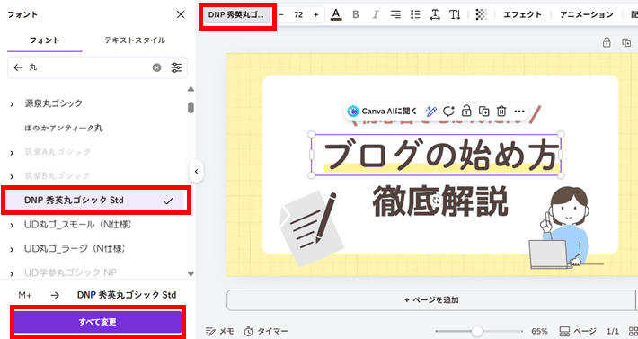
Task: Click the ページを追加 button
Action: 431,300
